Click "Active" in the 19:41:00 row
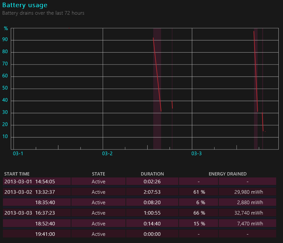The width and height of the screenshot is (283, 243). pos(98,234)
